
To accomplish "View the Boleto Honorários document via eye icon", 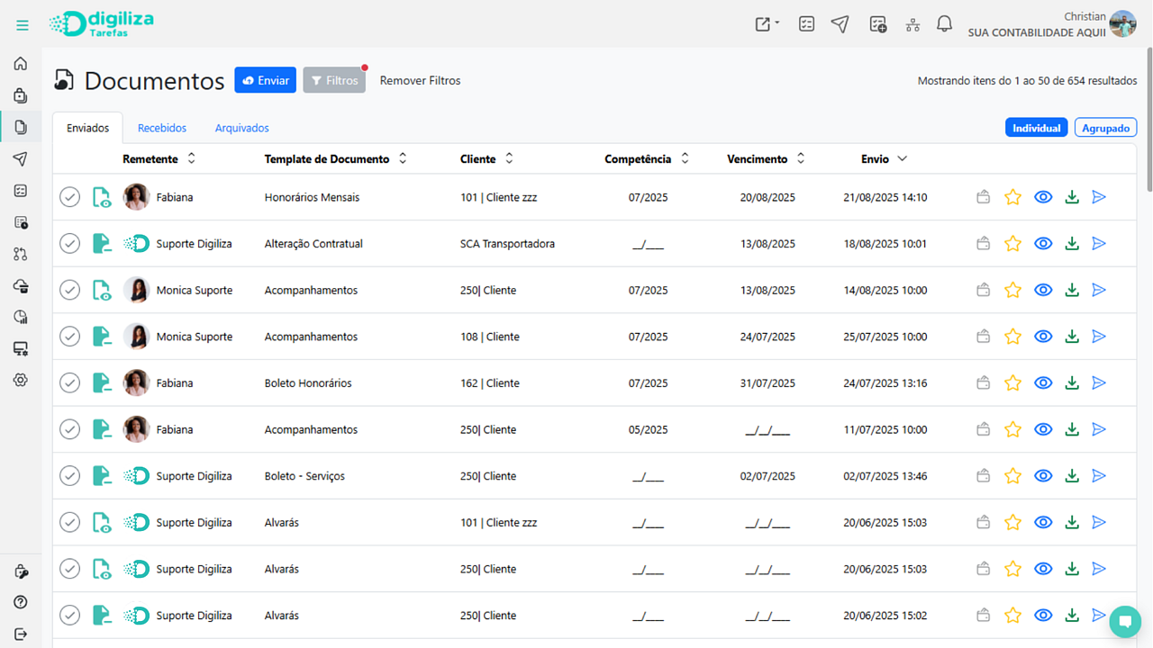I will click(x=1043, y=383).
